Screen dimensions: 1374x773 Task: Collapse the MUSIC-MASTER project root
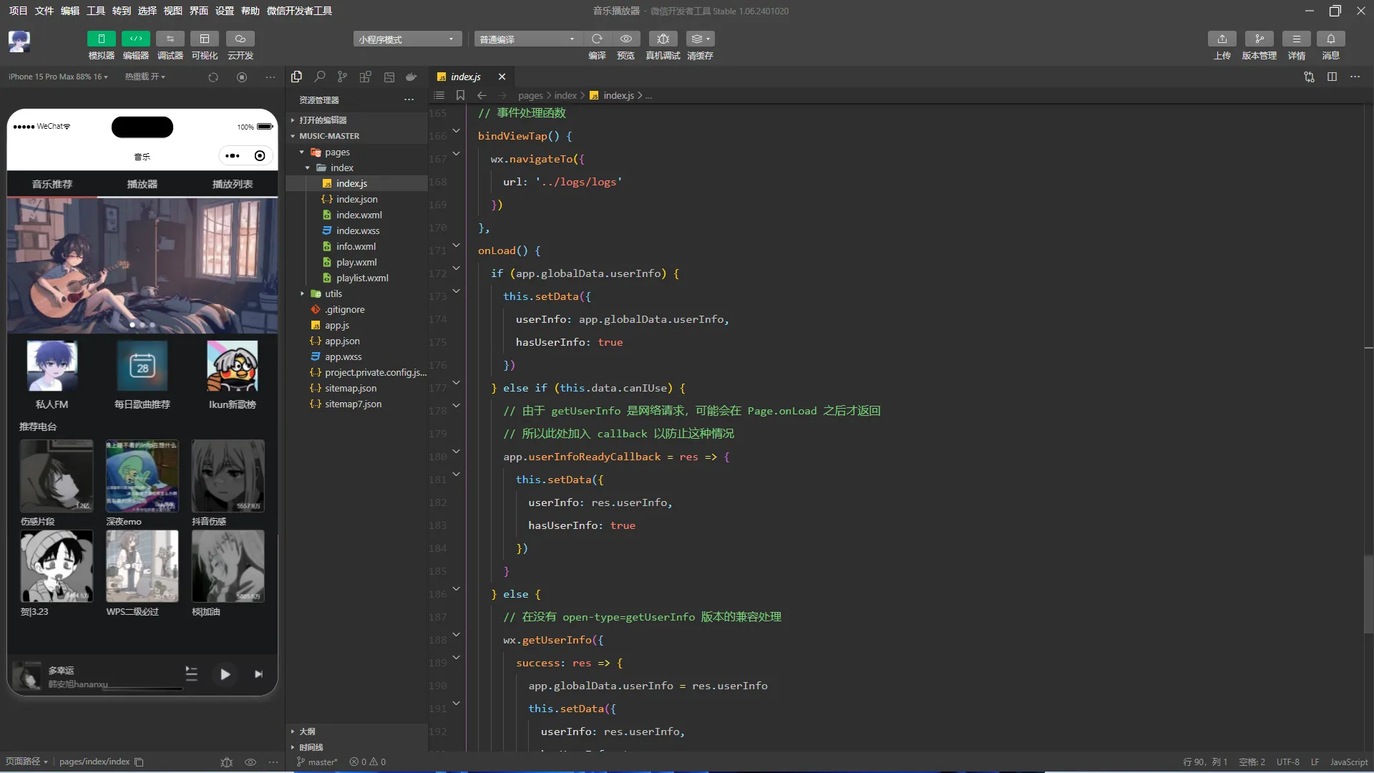[x=356, y=136]
